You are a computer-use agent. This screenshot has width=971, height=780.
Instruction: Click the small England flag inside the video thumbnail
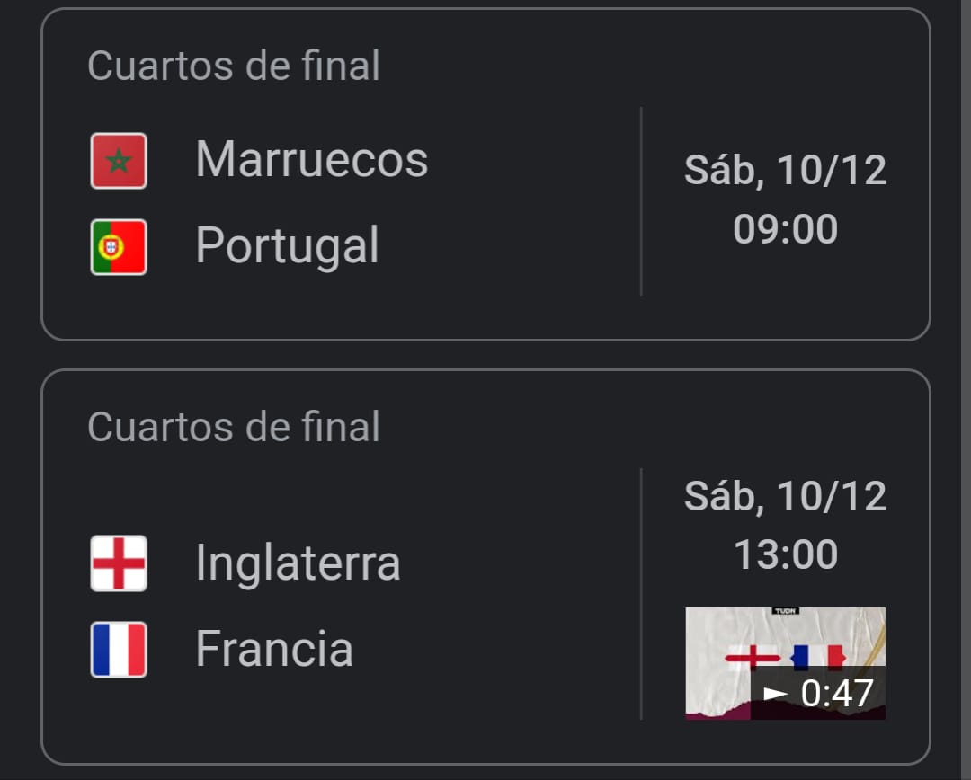(753, 658)
